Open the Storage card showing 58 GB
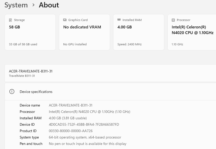The height and width of the screenshot is (149, 216). 30,32
